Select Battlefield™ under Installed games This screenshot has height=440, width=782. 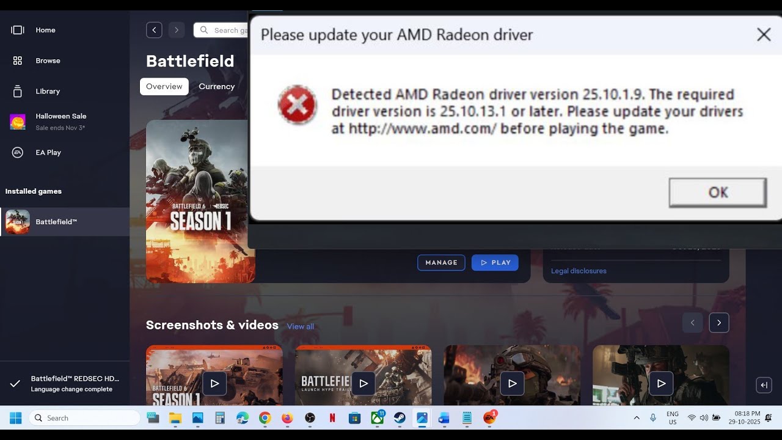64,222
